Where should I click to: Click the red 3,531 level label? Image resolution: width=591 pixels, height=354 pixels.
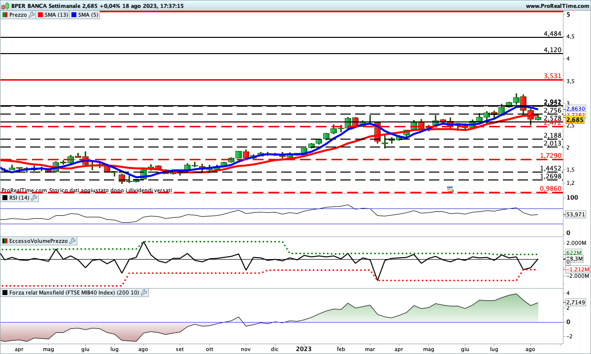pyautogui.click(x=553, y=76)
